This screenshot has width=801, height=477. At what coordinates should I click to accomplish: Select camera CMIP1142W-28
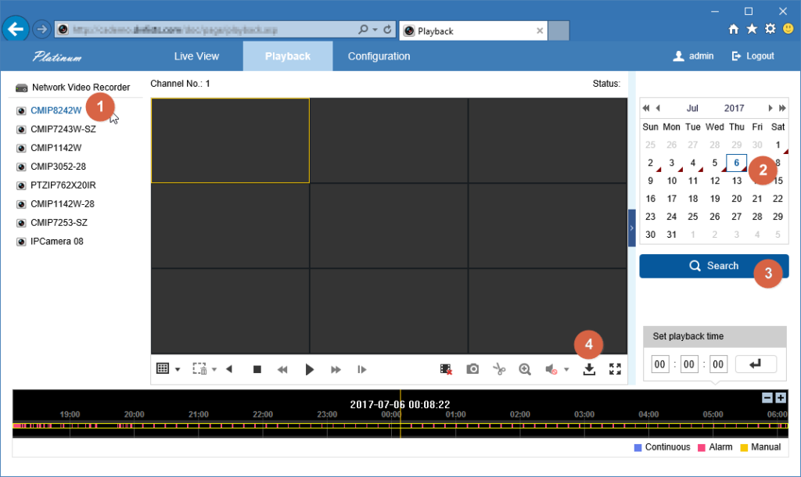click(x=63, y=204)
